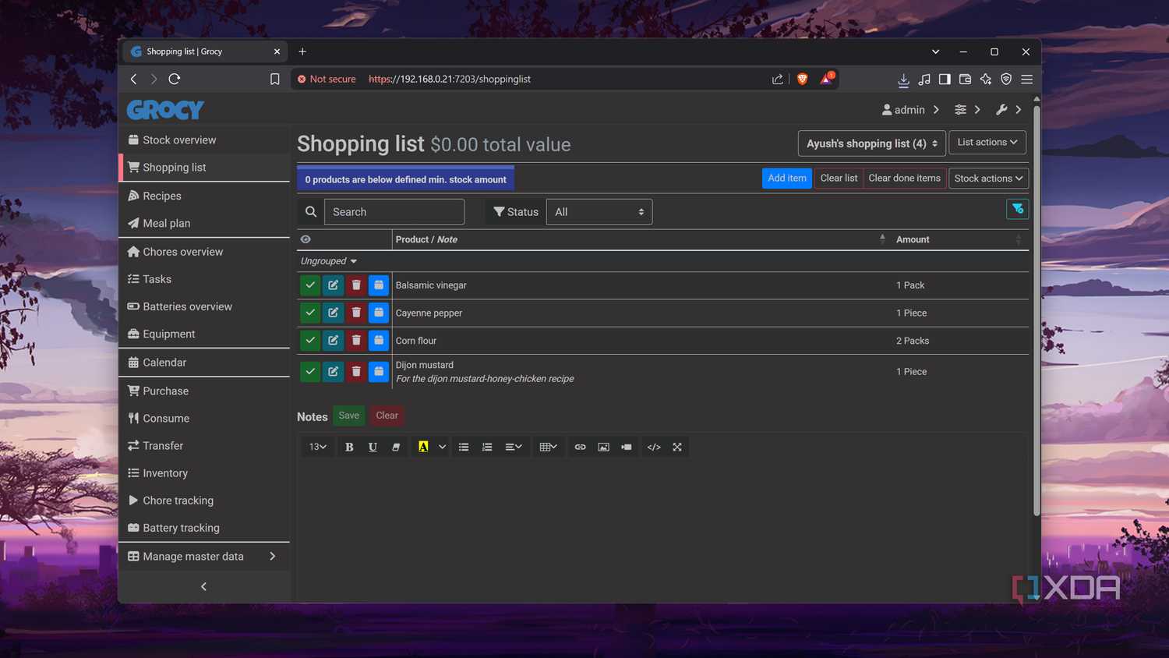Viewport: 1169px width, 658px height.
Task: Toggle fullscreen notes editor
Action: (677, 447)
